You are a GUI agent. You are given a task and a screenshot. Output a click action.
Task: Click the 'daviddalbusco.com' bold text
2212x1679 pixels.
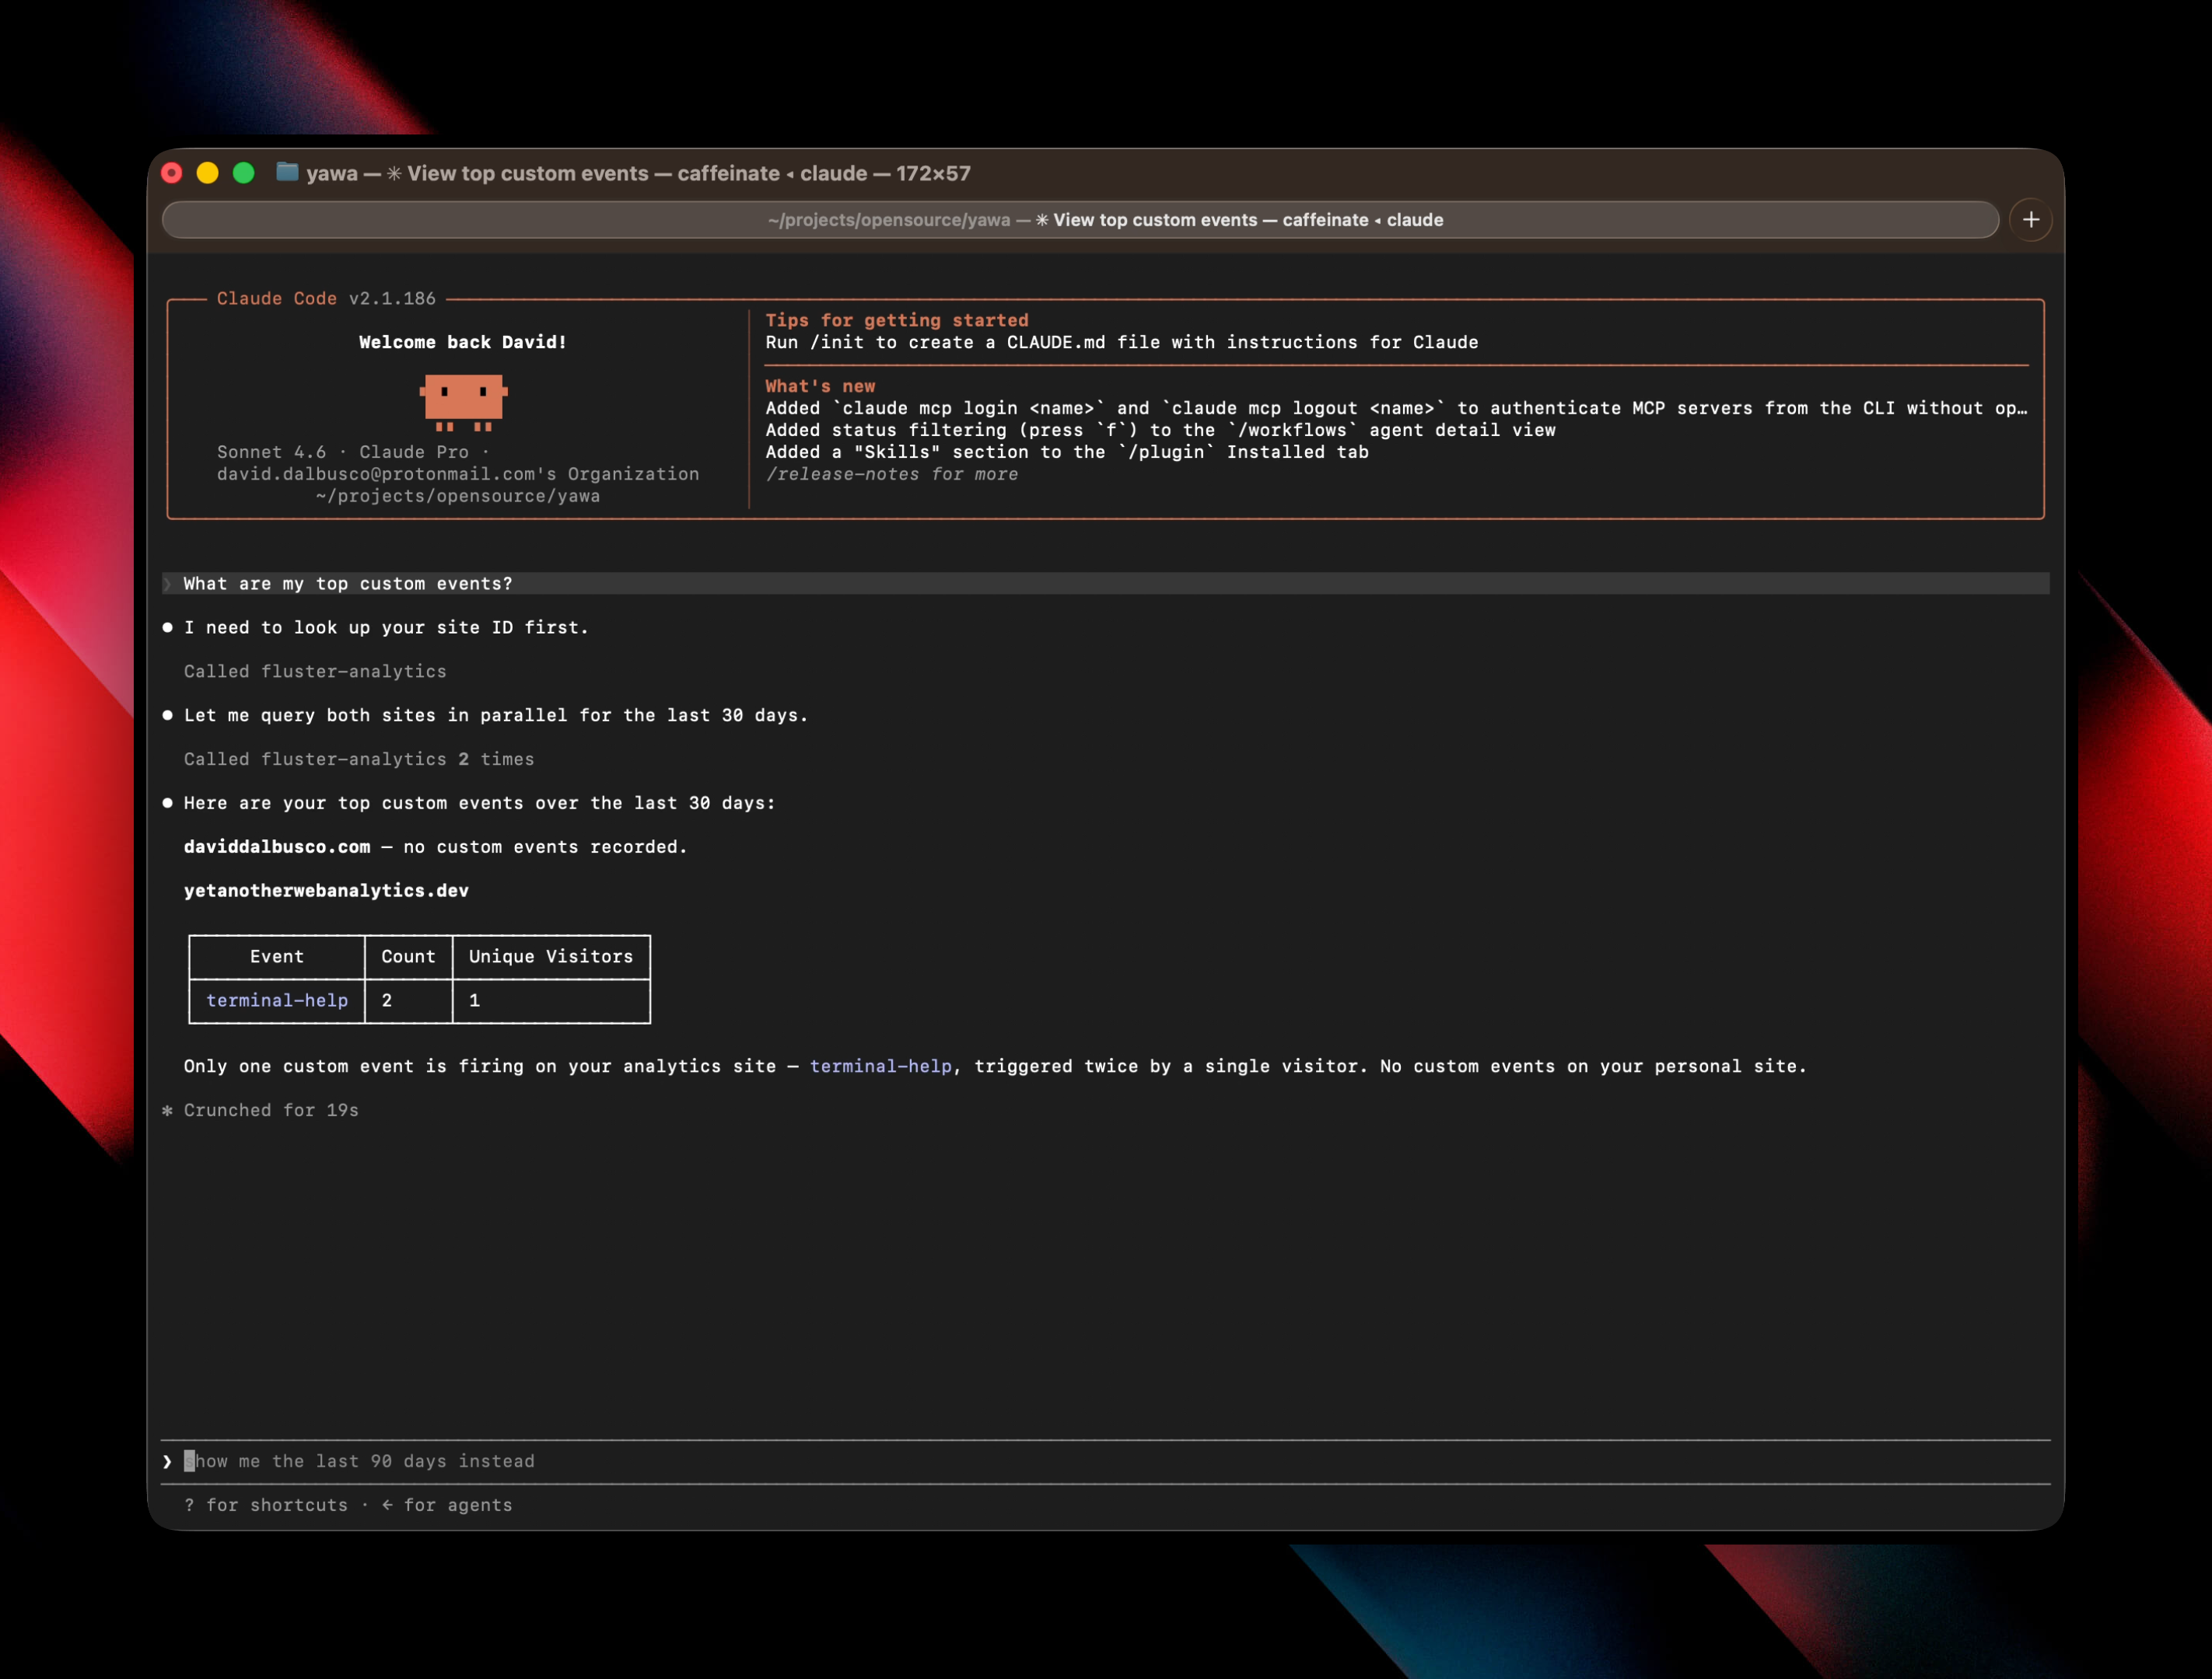(x=277, y=846)
